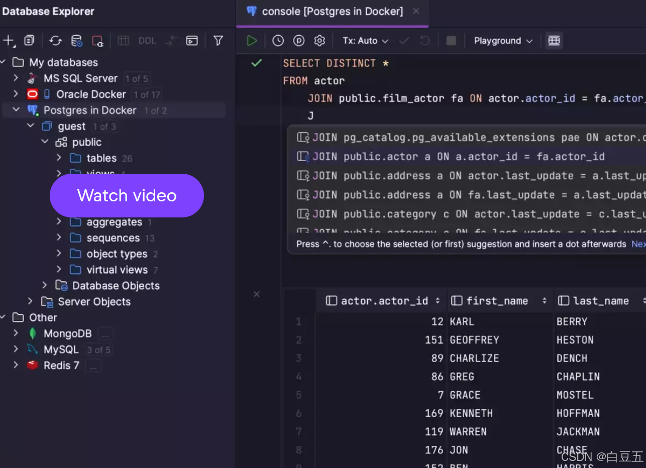The image size is (646, 468).
Task: Open the Tx: Auto dropdown
Action: click(365, 41)
